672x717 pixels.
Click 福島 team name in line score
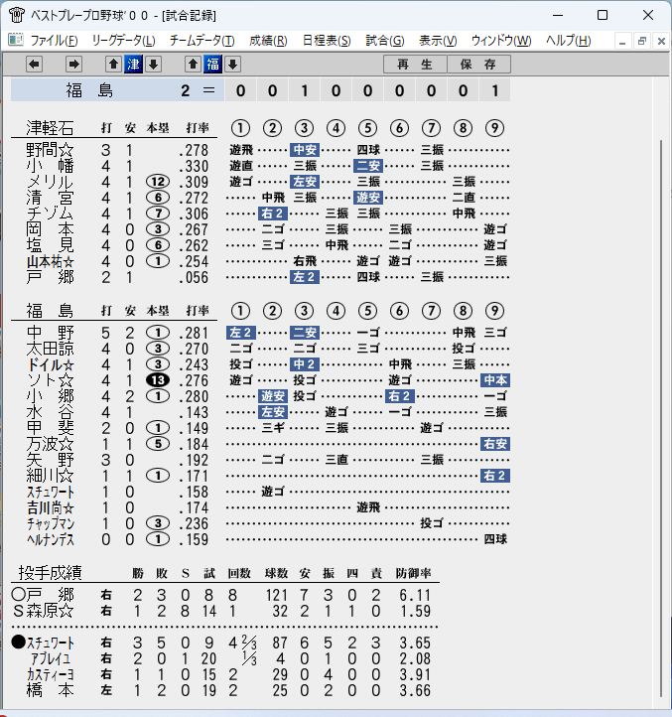coord(89,90)
